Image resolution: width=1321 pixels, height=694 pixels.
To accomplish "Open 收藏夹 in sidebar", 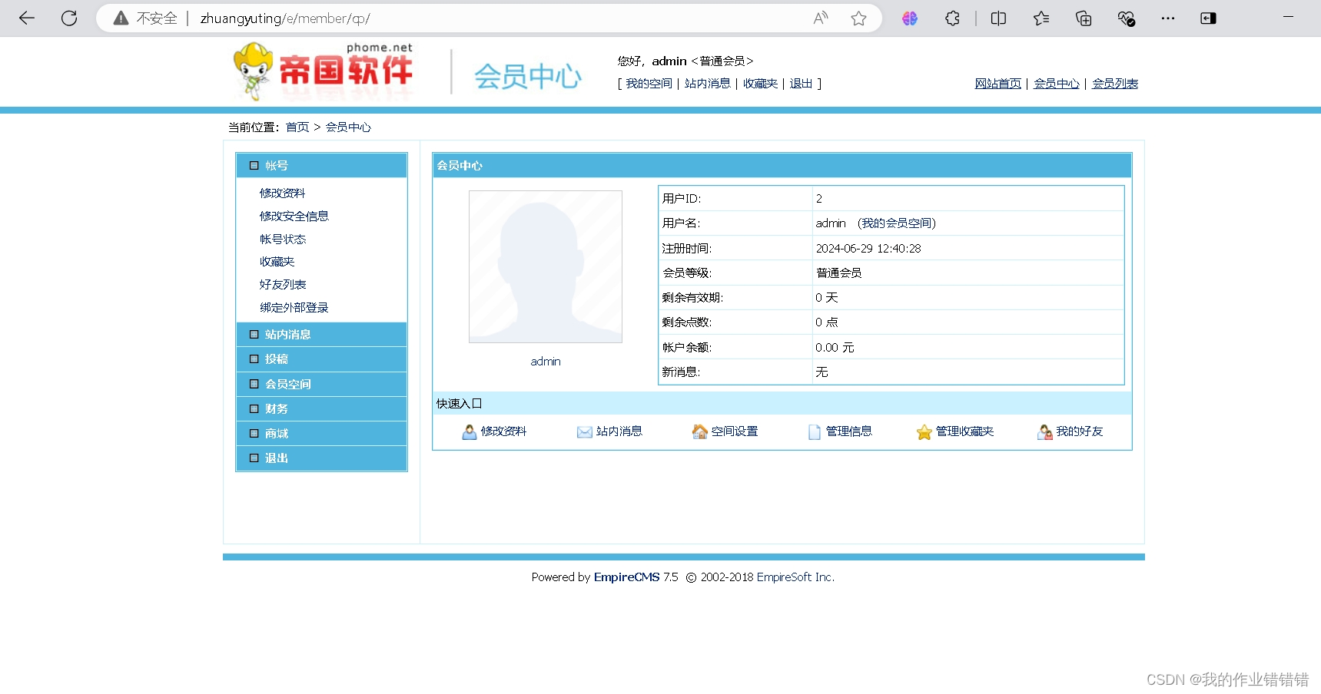I will [x=277, y=262].
